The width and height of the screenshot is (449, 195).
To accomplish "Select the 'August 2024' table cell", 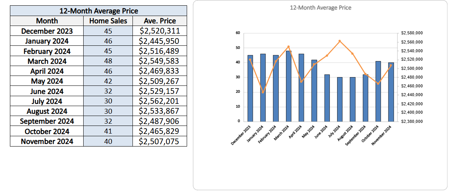I will point(47,111).
